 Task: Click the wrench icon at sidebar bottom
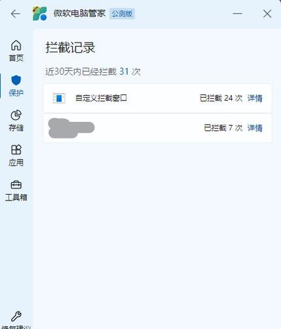click(16, 316)
